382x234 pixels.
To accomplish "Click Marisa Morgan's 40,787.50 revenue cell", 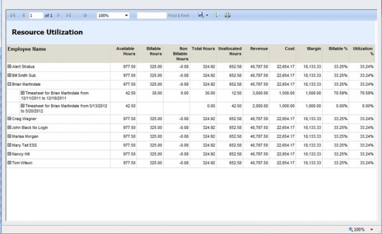I will (x=259, y=137).
